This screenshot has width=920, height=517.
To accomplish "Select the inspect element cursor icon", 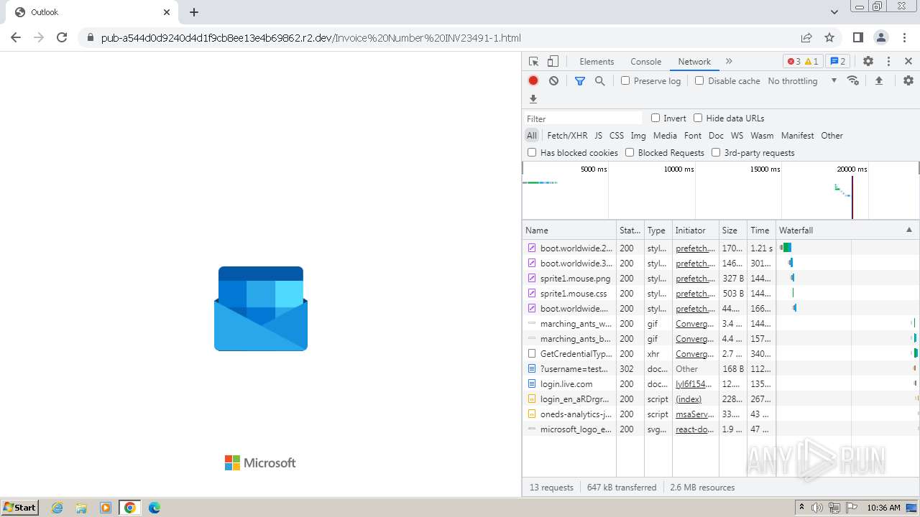I will 533,62.
